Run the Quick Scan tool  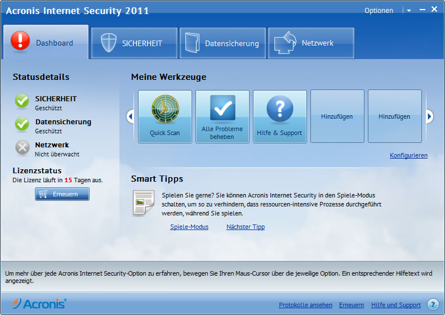click(164, 116)
